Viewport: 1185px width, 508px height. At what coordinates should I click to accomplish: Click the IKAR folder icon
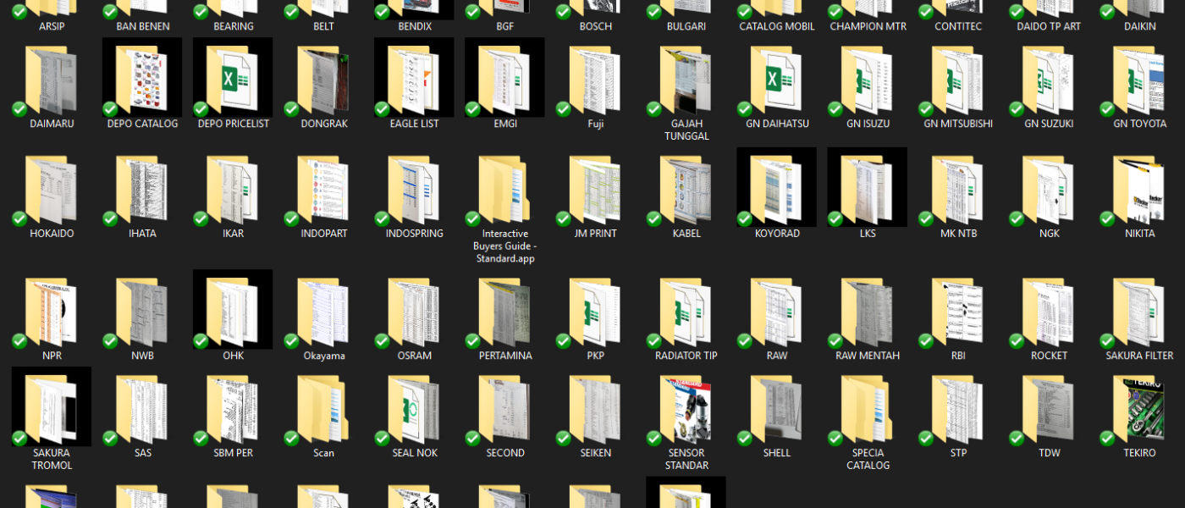coord(233,191)
